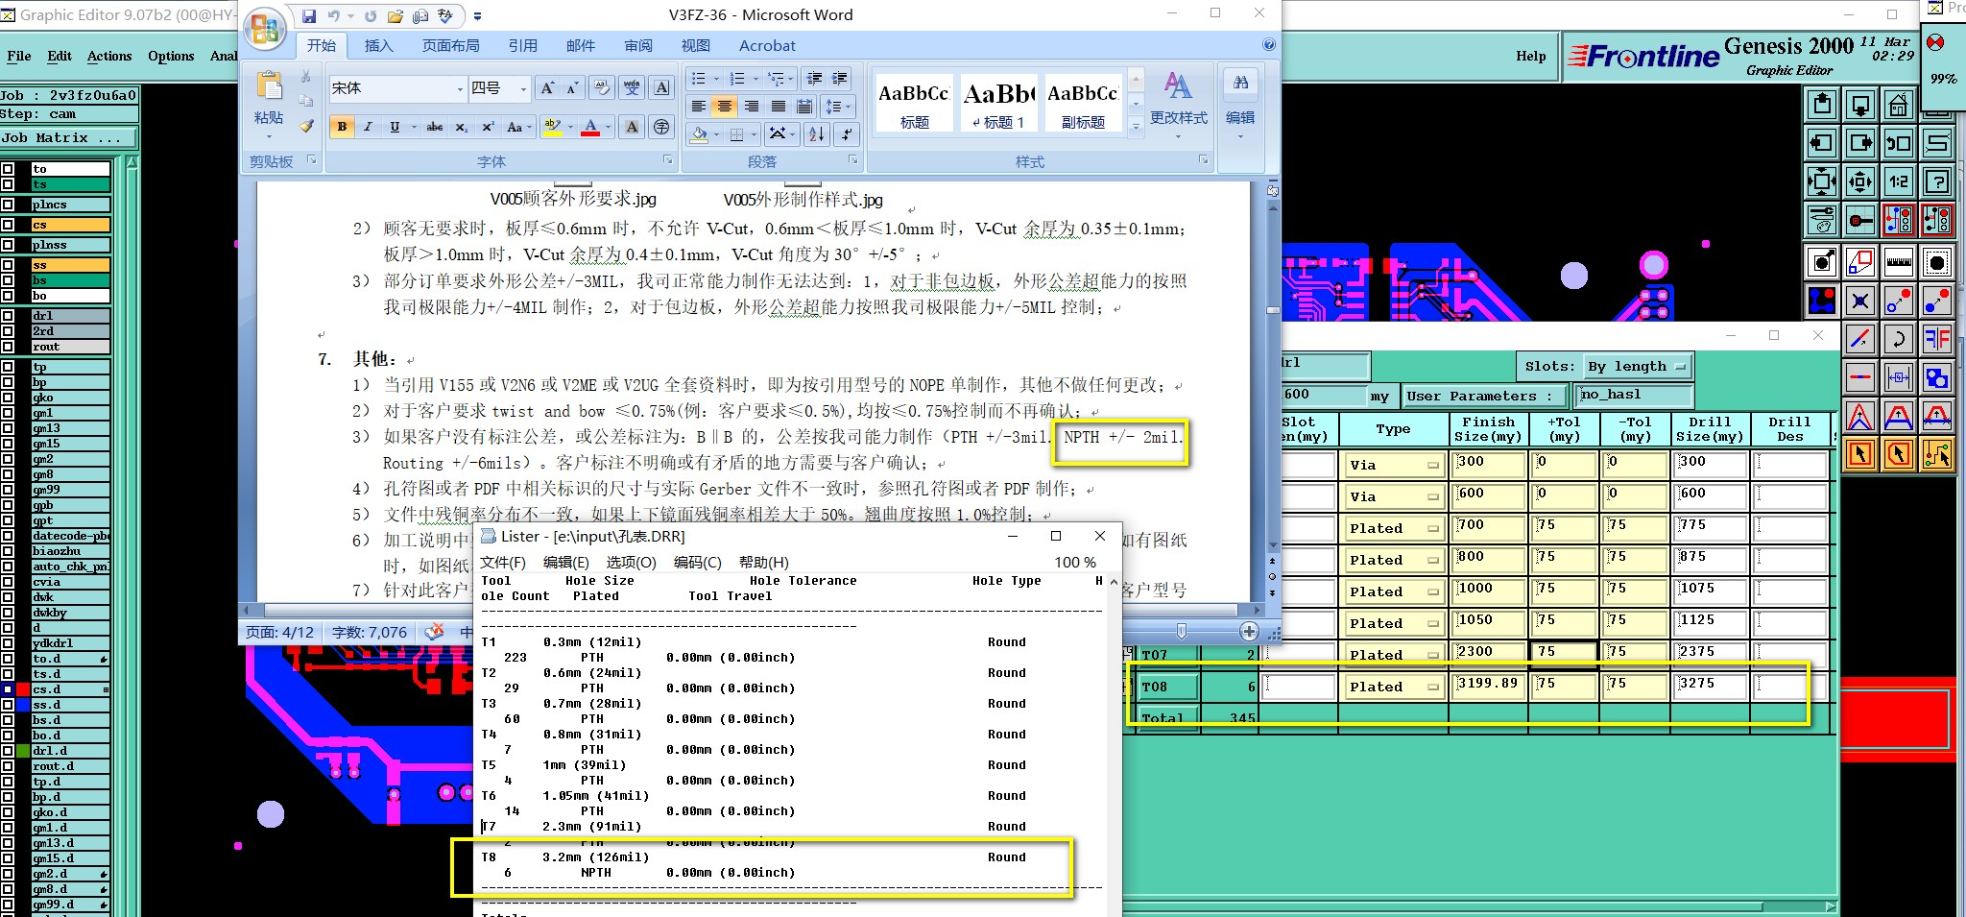Open the font color dropdown arrow
Image resolution: width=1966 pixels, height=917 pixels.
[608, 127]
